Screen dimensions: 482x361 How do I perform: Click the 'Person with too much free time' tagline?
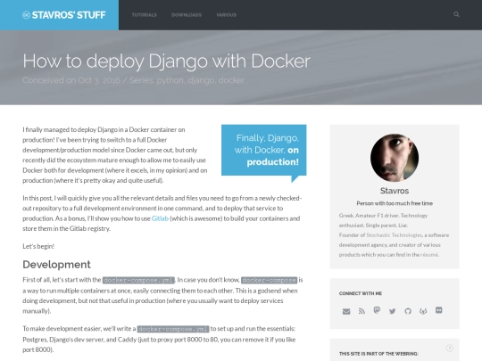coord(395,203)
